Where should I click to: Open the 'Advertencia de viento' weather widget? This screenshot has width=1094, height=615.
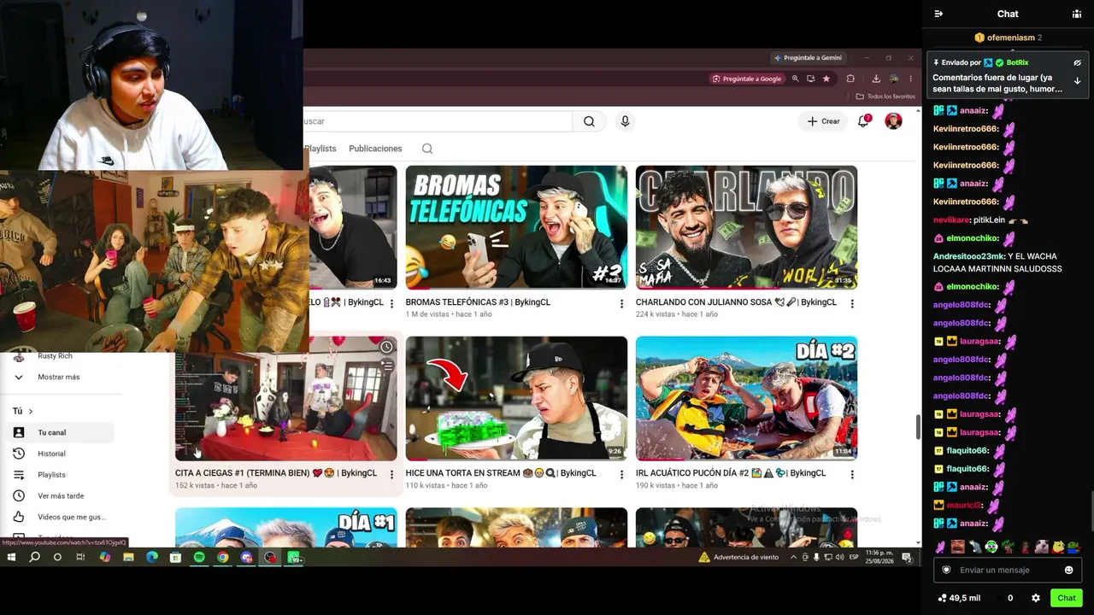738,558
